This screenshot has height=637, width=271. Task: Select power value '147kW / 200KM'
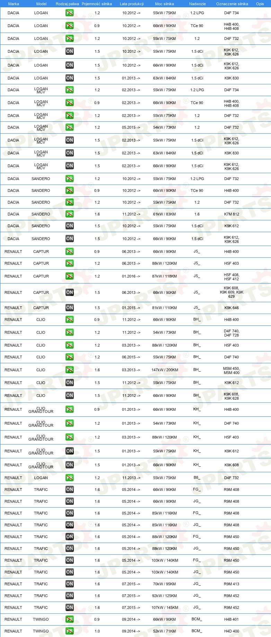(165, 370)
